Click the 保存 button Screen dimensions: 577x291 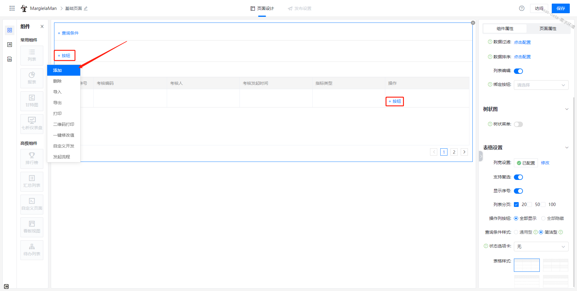pyautogui.click(x=561, y=8)
